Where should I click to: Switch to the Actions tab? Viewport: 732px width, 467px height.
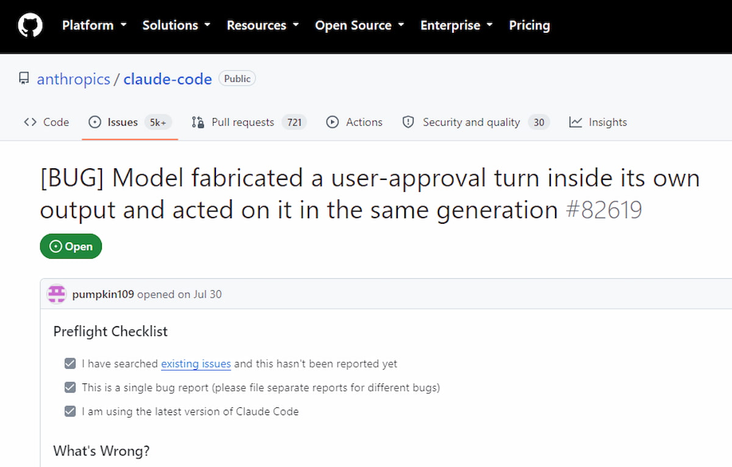click(x=354, y=122)
